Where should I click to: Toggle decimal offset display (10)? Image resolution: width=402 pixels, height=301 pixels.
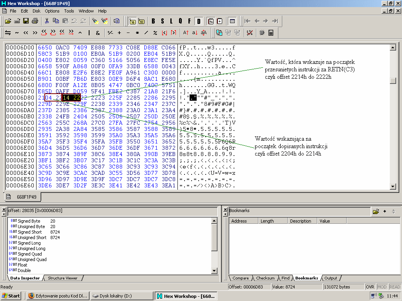[141, 21]
